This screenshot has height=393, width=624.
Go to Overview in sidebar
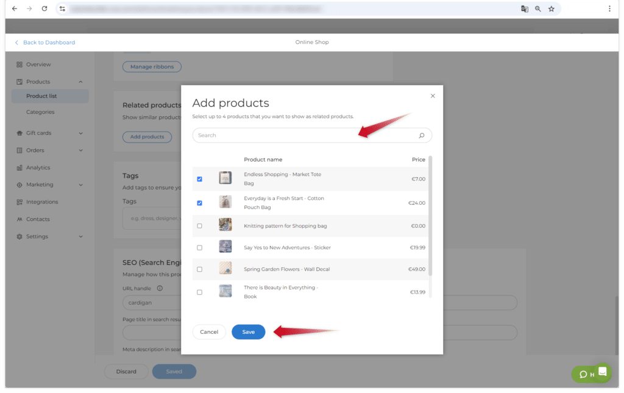[x=38, y=65]
